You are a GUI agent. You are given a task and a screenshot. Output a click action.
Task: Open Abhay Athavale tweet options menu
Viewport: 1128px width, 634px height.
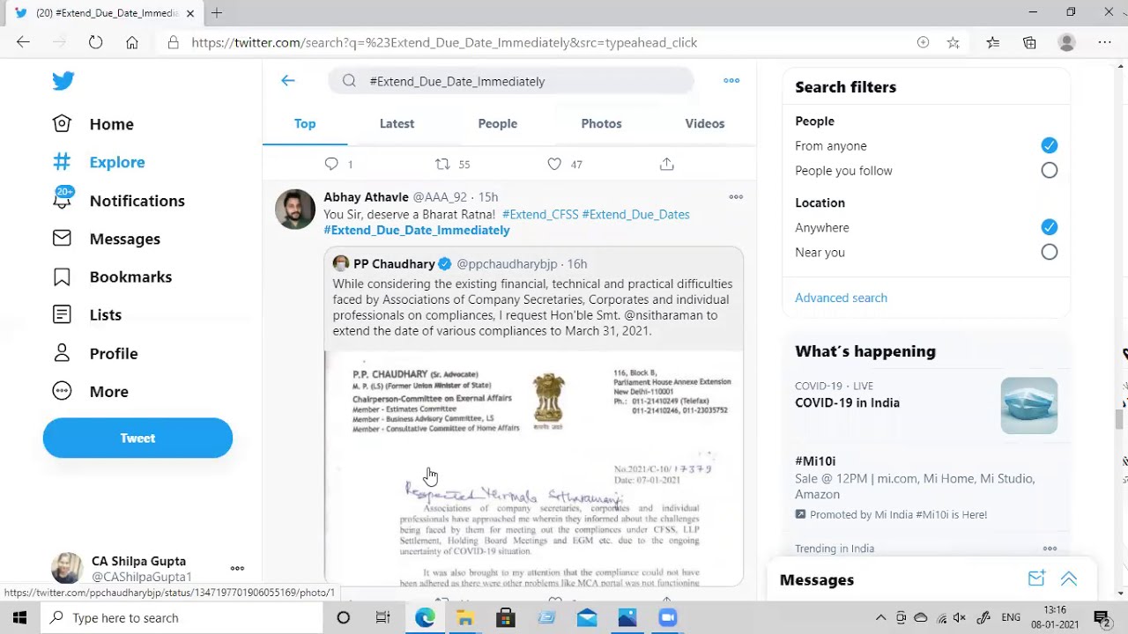736,197
